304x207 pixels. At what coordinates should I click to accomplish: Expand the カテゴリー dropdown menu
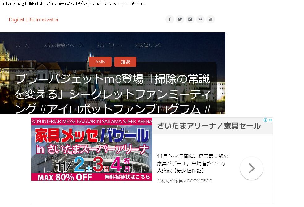pyautogui.click(x=109, y=45)
